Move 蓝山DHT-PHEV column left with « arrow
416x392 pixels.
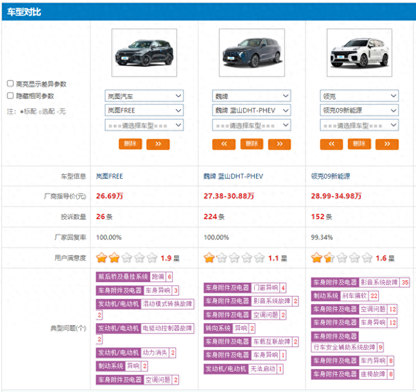[x=224, y=144]
